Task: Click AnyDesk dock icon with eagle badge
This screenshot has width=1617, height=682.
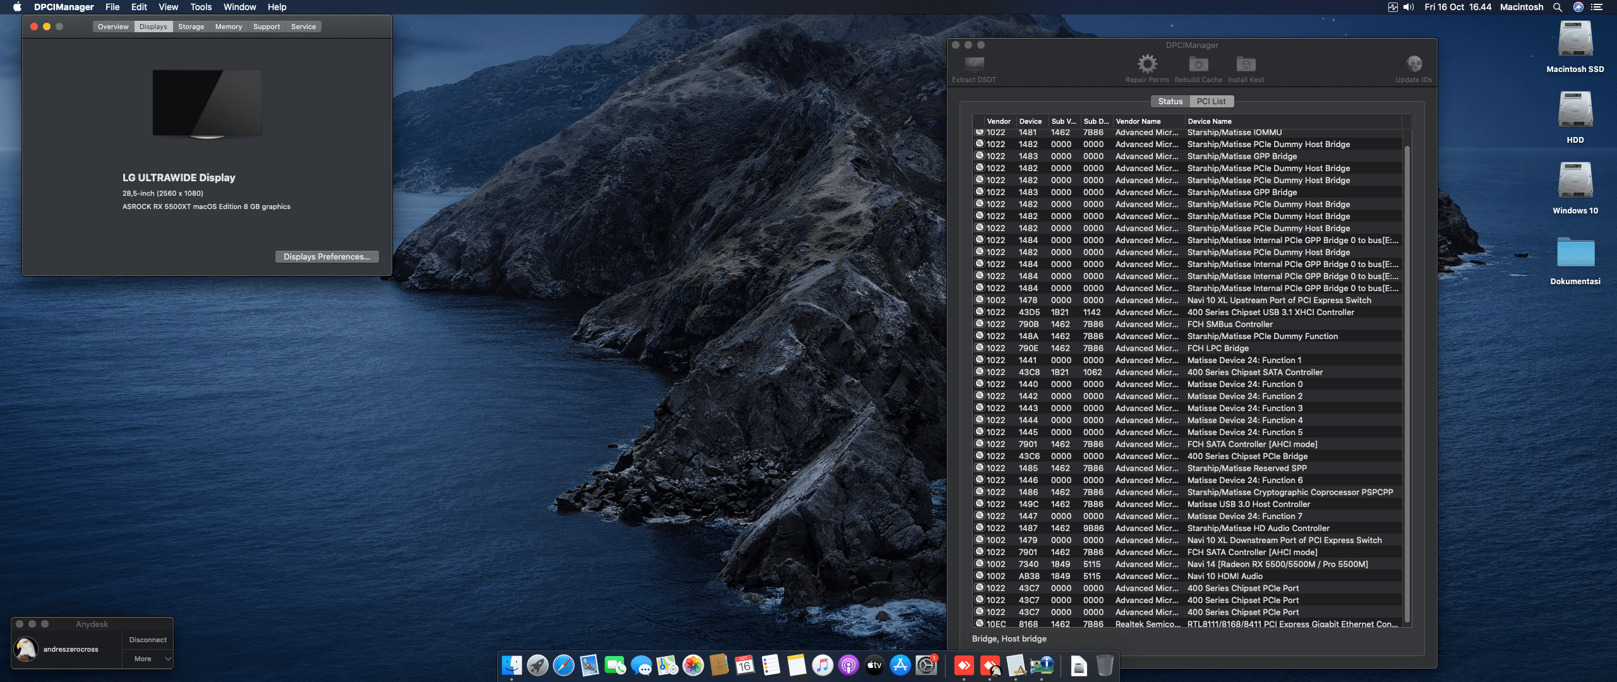Action: click(990, 665)
